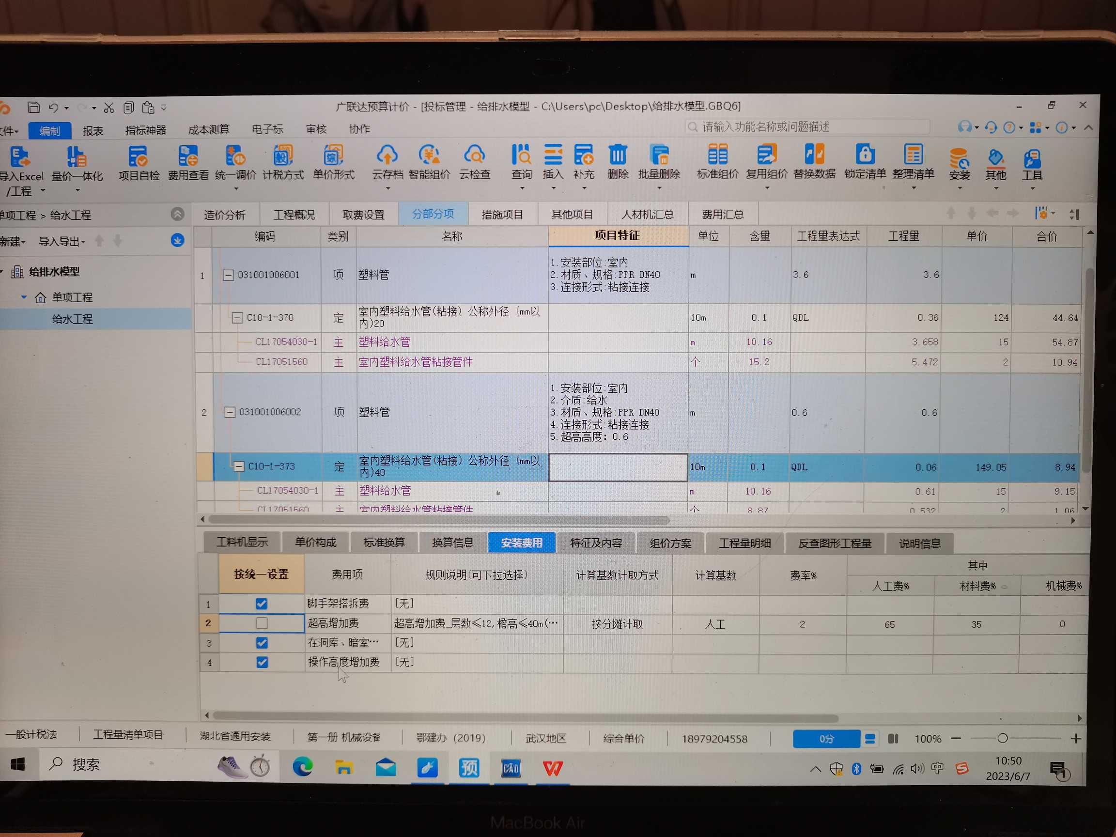Open the 单价构成 tab
The height and width of the screenshot is (837, 1116).
[x=315, y=542]
